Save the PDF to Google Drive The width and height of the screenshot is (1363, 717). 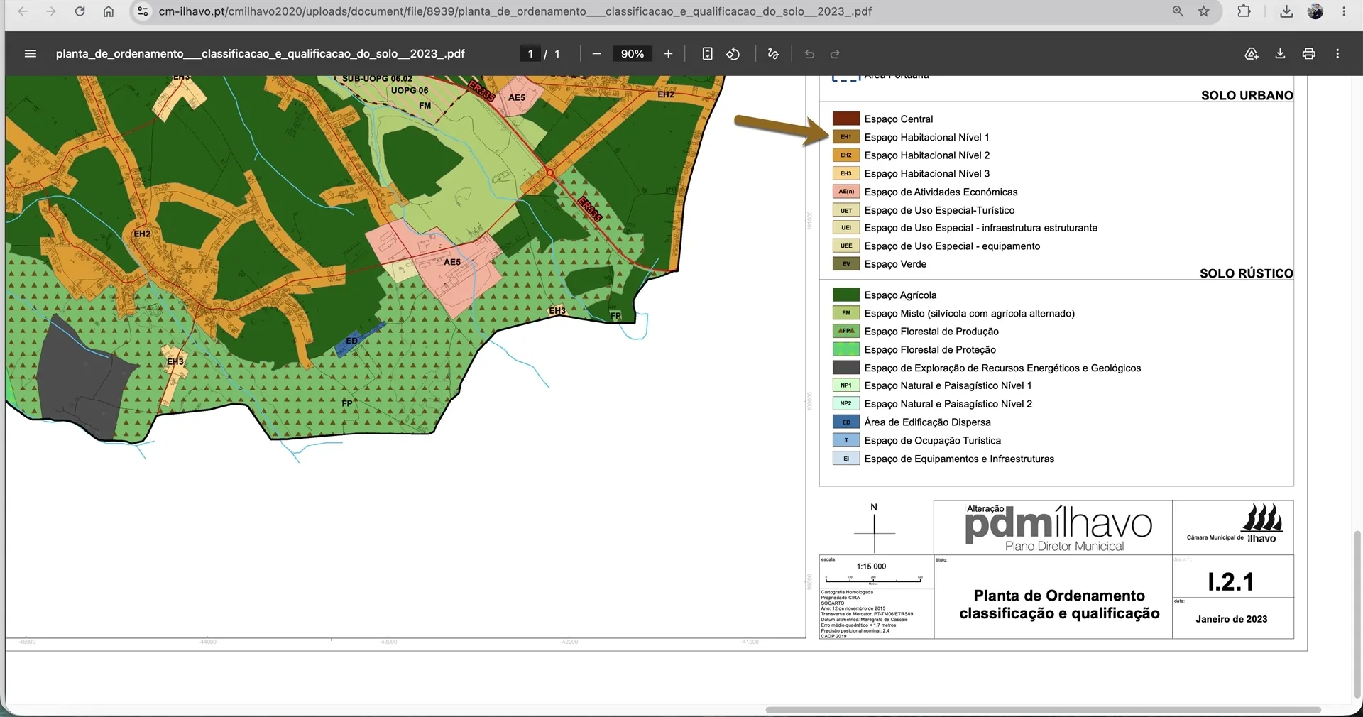(x=1252, y=54)
